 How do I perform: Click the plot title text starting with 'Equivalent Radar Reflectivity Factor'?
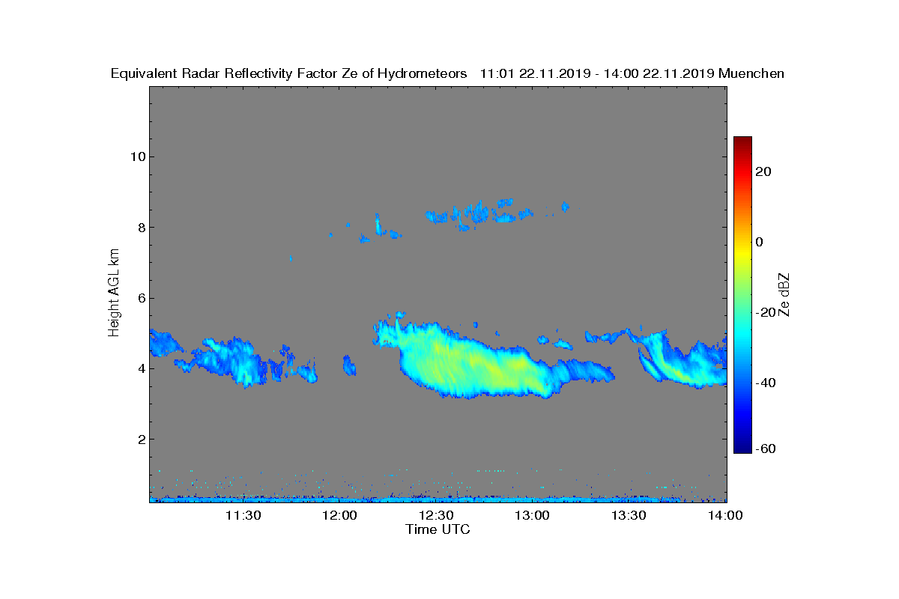click(447, 73)
